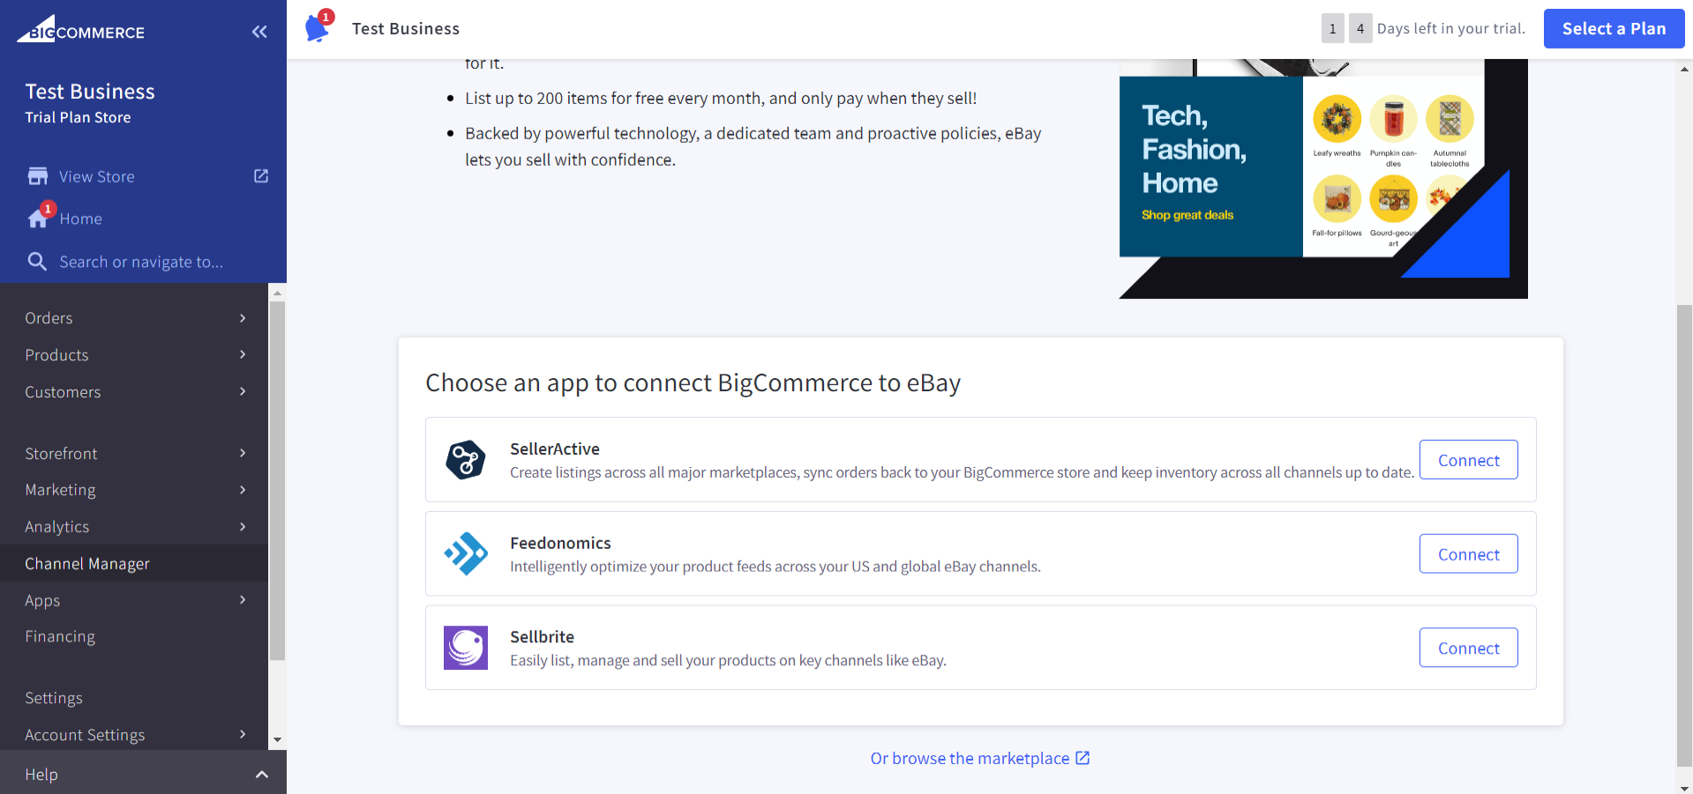Click the eBay promo banner image
The image size is (1693, 794).
pyautogui.click(x=1323, y=179)
